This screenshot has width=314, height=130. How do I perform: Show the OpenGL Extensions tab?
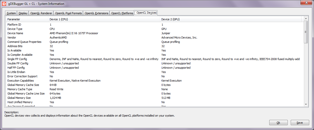pyautogui.click(x=96, y=13)
